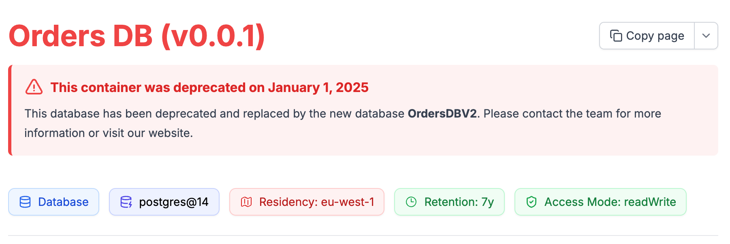730x244 pixels.
Task: Expand the Copy page dropdown chevron
Action: [706, 36]
